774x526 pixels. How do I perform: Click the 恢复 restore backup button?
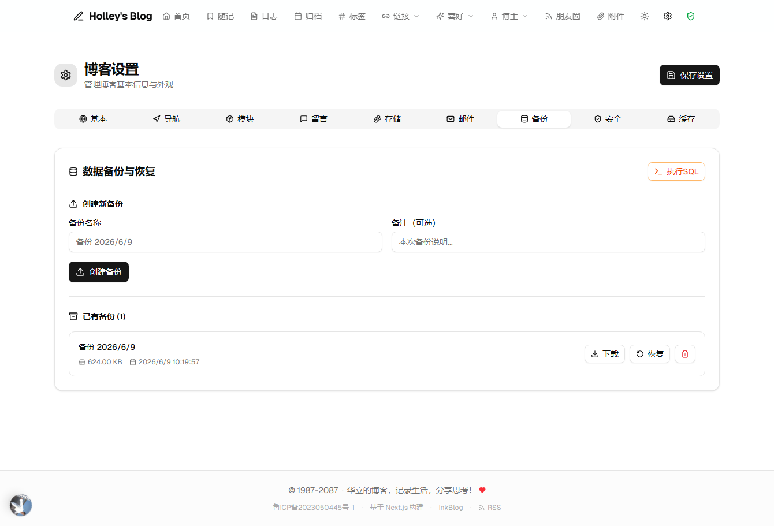tap(650, 354)
